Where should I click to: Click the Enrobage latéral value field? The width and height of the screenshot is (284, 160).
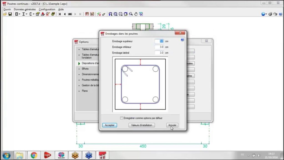point(159,52)
